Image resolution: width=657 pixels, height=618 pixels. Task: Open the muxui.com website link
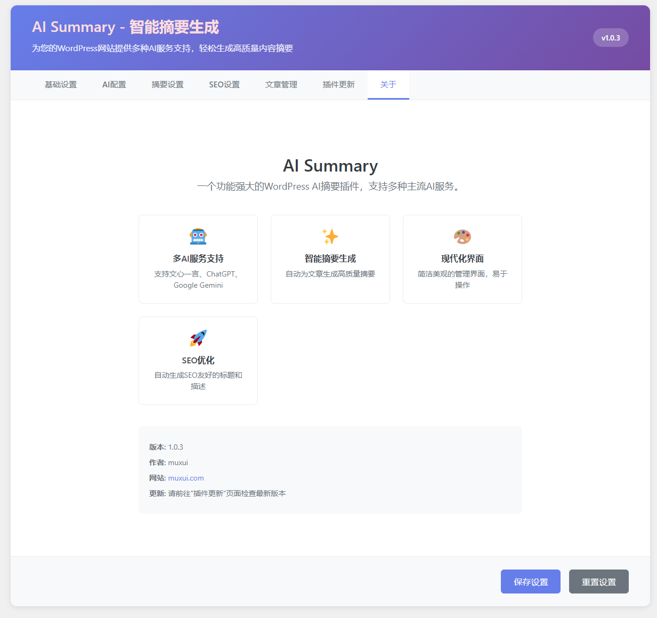click(186, 478)
